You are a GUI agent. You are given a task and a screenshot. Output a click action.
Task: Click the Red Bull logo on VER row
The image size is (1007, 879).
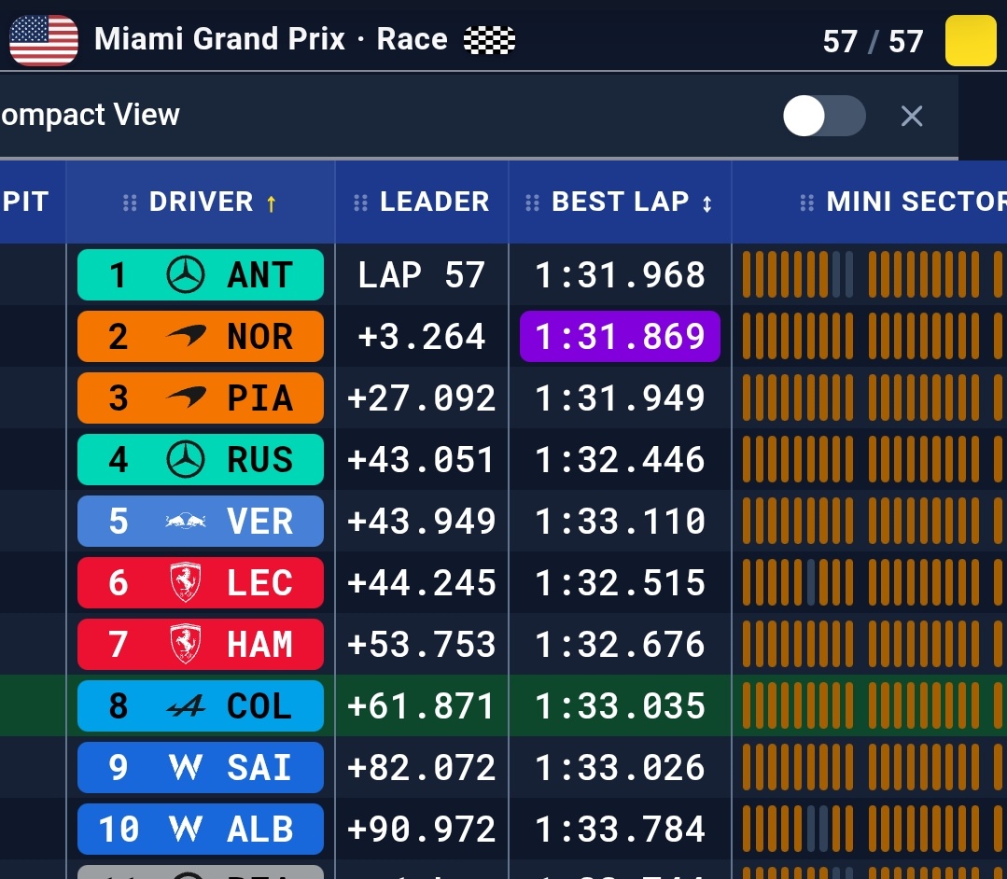186,521
